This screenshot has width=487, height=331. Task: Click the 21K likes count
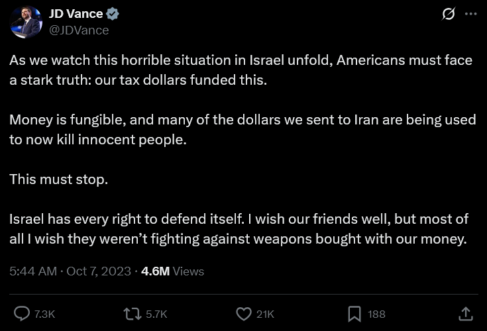265,314
